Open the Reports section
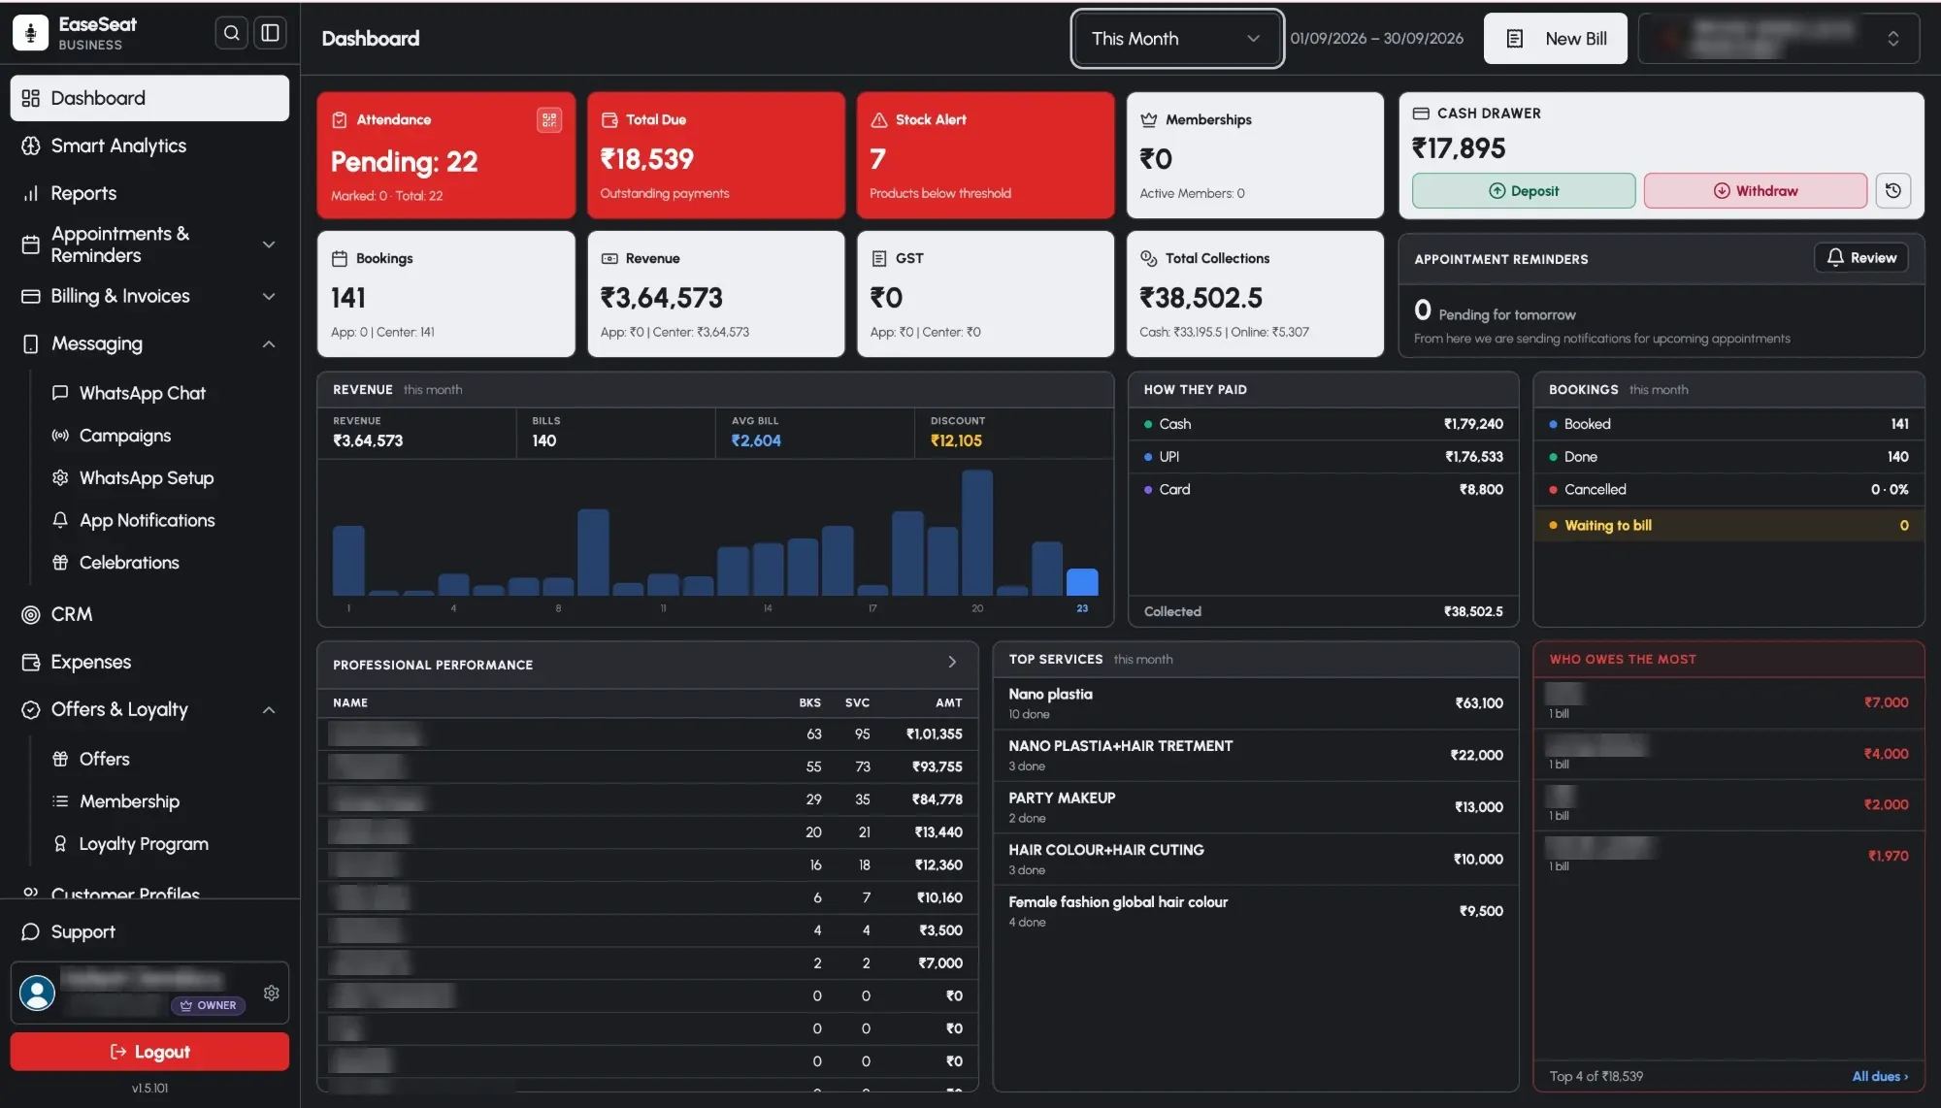Image resolution: width=1941 pixels, height=1108 pixels. click(149, 193)
